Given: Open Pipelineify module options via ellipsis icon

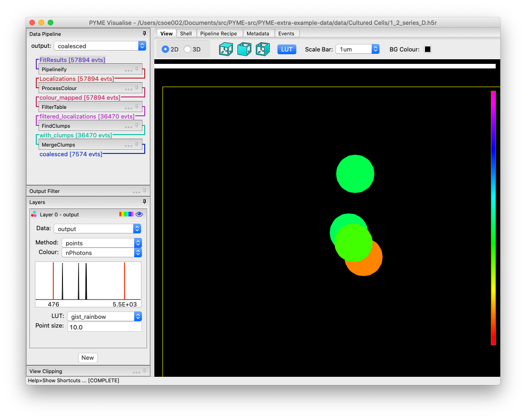Looking at the screenshot, I should (x=128, y=69).
